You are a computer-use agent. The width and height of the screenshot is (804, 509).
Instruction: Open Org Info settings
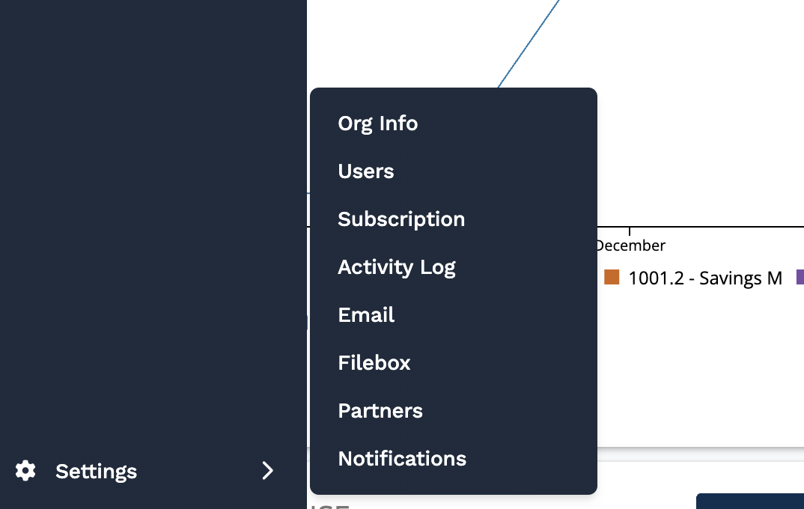tap(378, 124)
